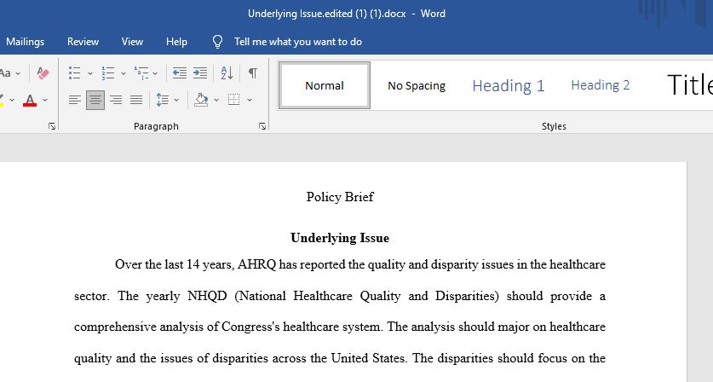The image size is (713, 382).
Task: Click the Tell me lightbulb icon
Action: tap(217, 42)
